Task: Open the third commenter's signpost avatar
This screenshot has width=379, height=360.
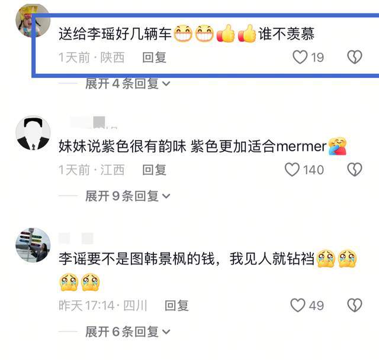Action: 33,245
